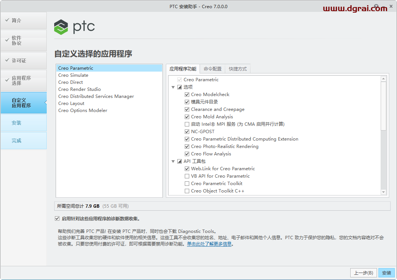Click the PTC logo icon

[x=61, y=27]
